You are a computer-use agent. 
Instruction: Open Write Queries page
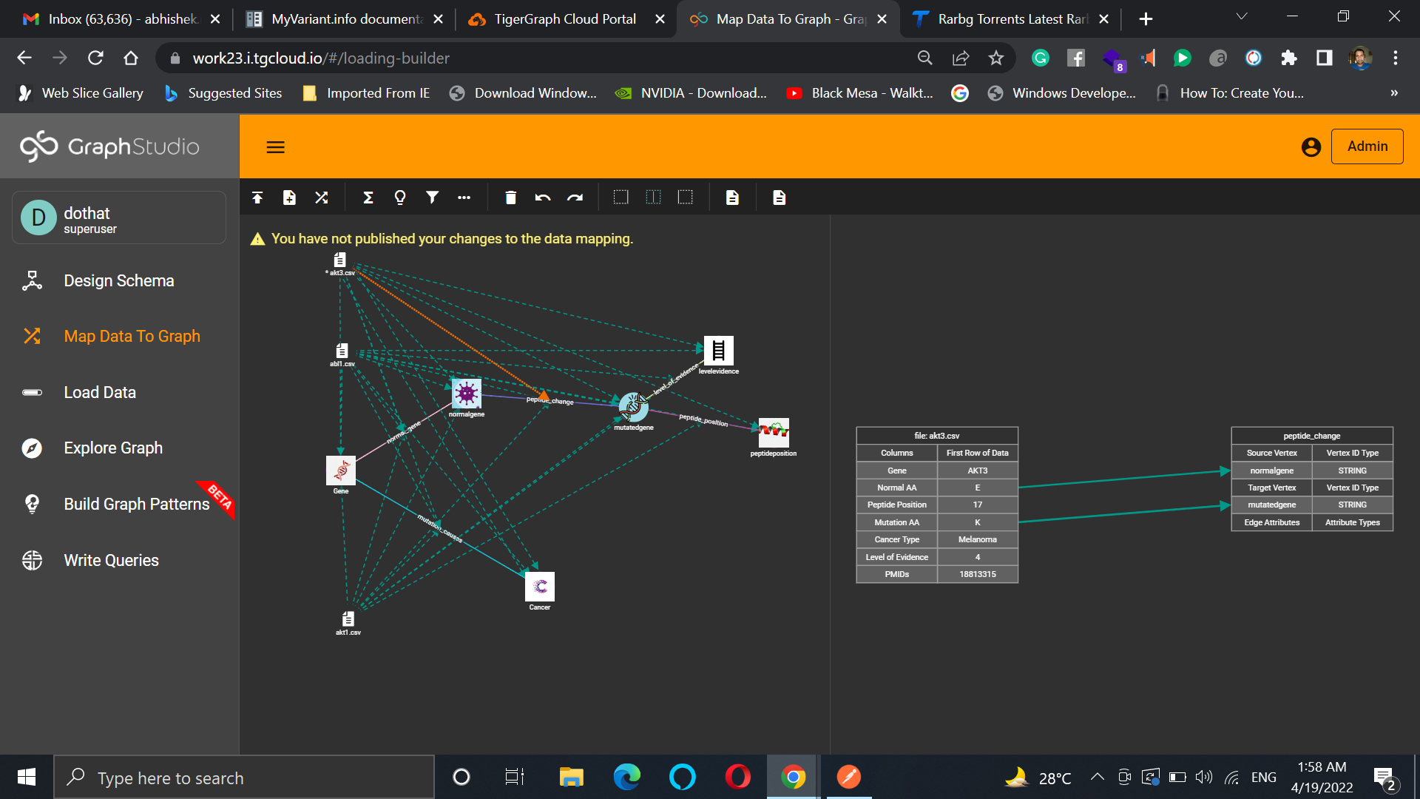coord(111,561)
